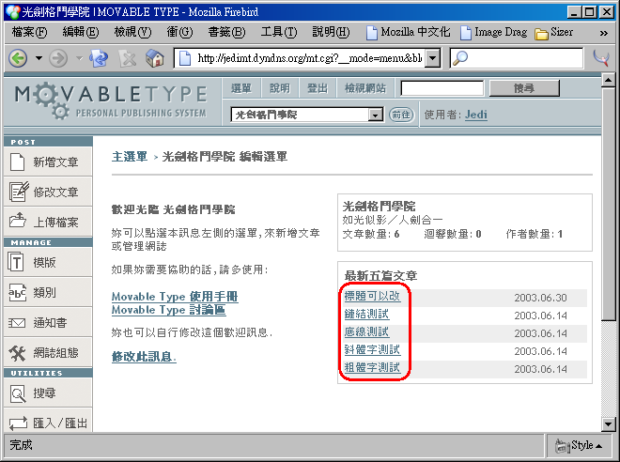This screenshot has height=462, width=620.
Task: Open the 書籤(B) menu
Action: coord(226,32)
